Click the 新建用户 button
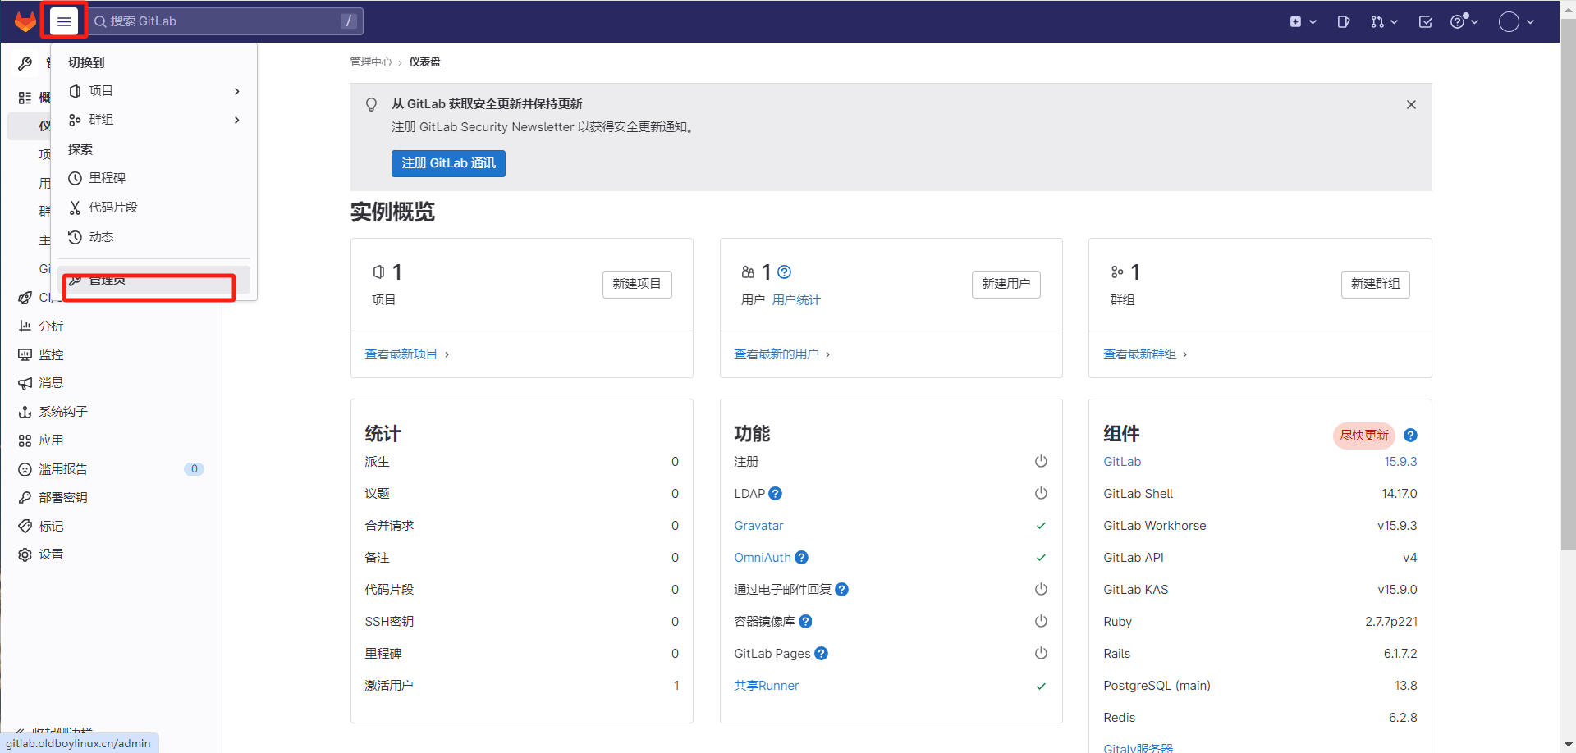Viewport: 1576px width, 753px height. coord(1006,284)
